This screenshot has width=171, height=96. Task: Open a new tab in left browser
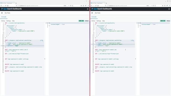pyautogui.click(x=16, y=3)
